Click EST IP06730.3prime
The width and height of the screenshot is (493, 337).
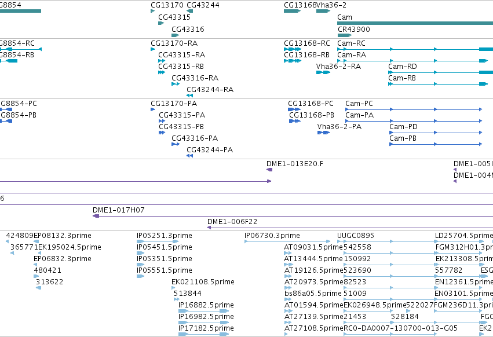point(287,241)
